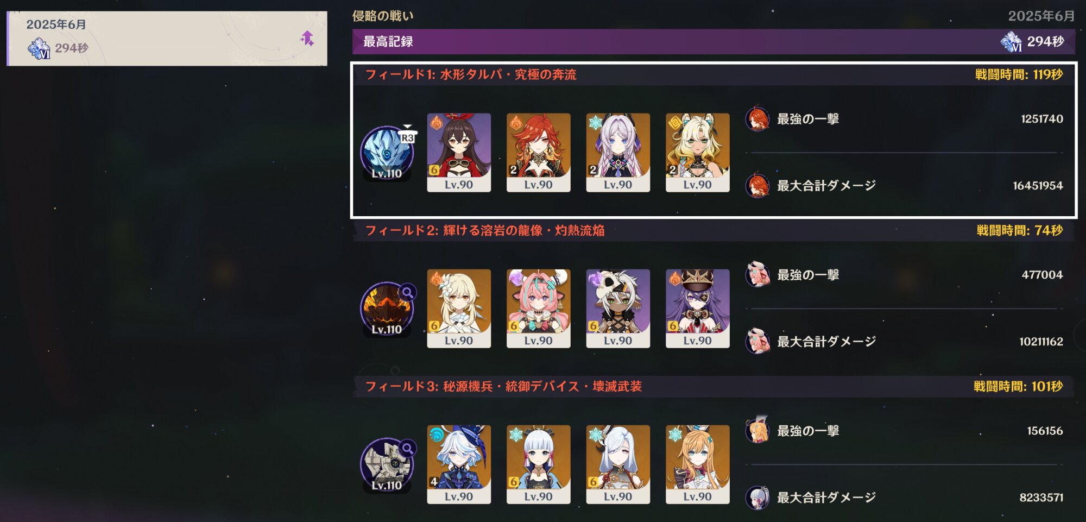Select the Amber portrait in the Field 1 team
The height and width of the screenshot is (522, 1086).
tap(459, 153)
